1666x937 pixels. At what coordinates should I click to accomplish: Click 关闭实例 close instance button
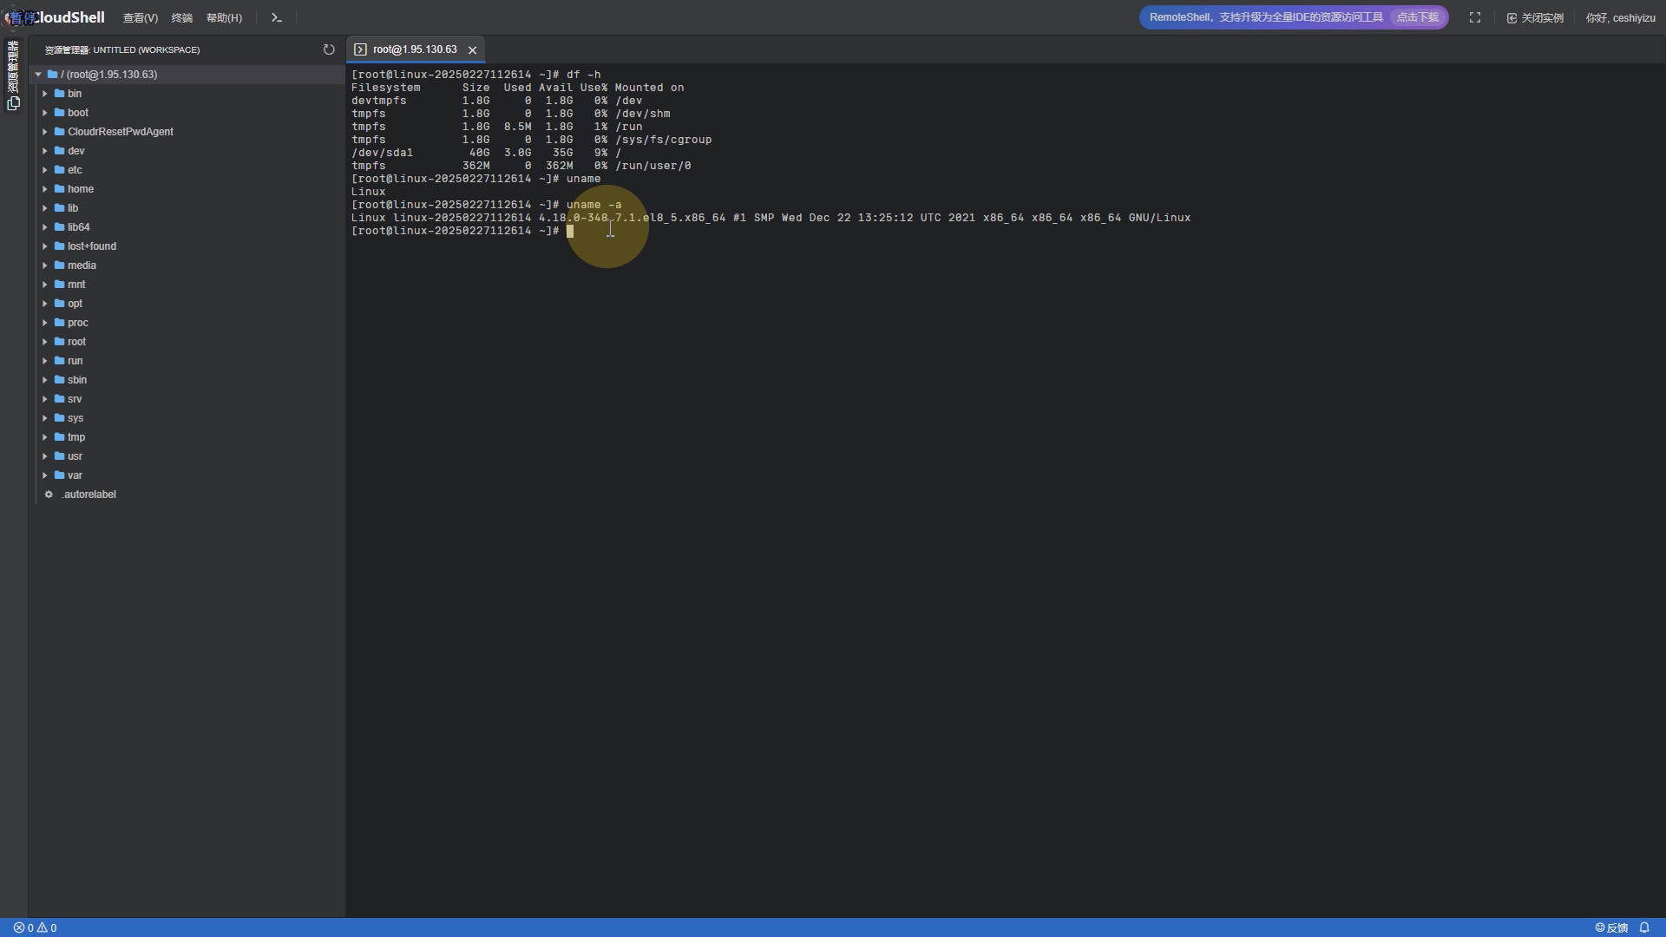1535,18
